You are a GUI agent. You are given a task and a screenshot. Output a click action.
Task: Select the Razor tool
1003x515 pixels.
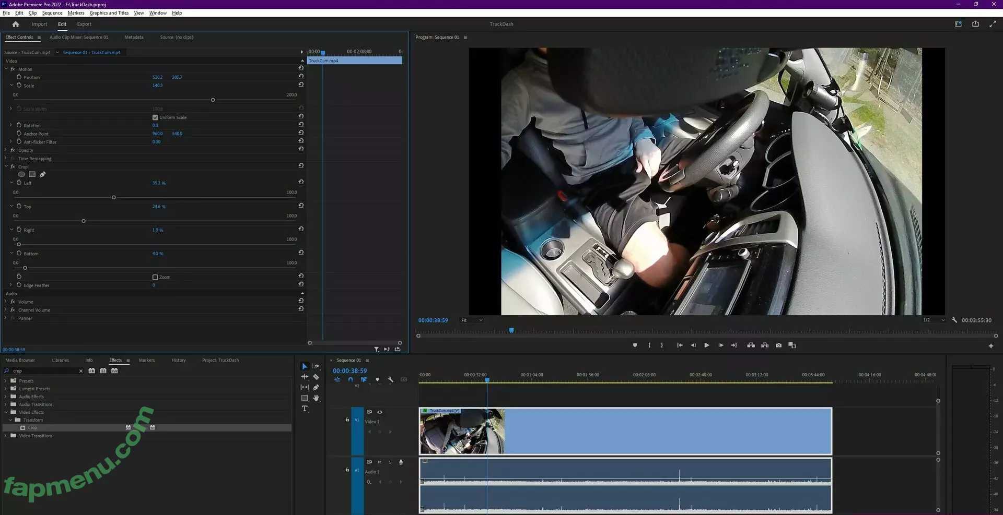[316, 377]
